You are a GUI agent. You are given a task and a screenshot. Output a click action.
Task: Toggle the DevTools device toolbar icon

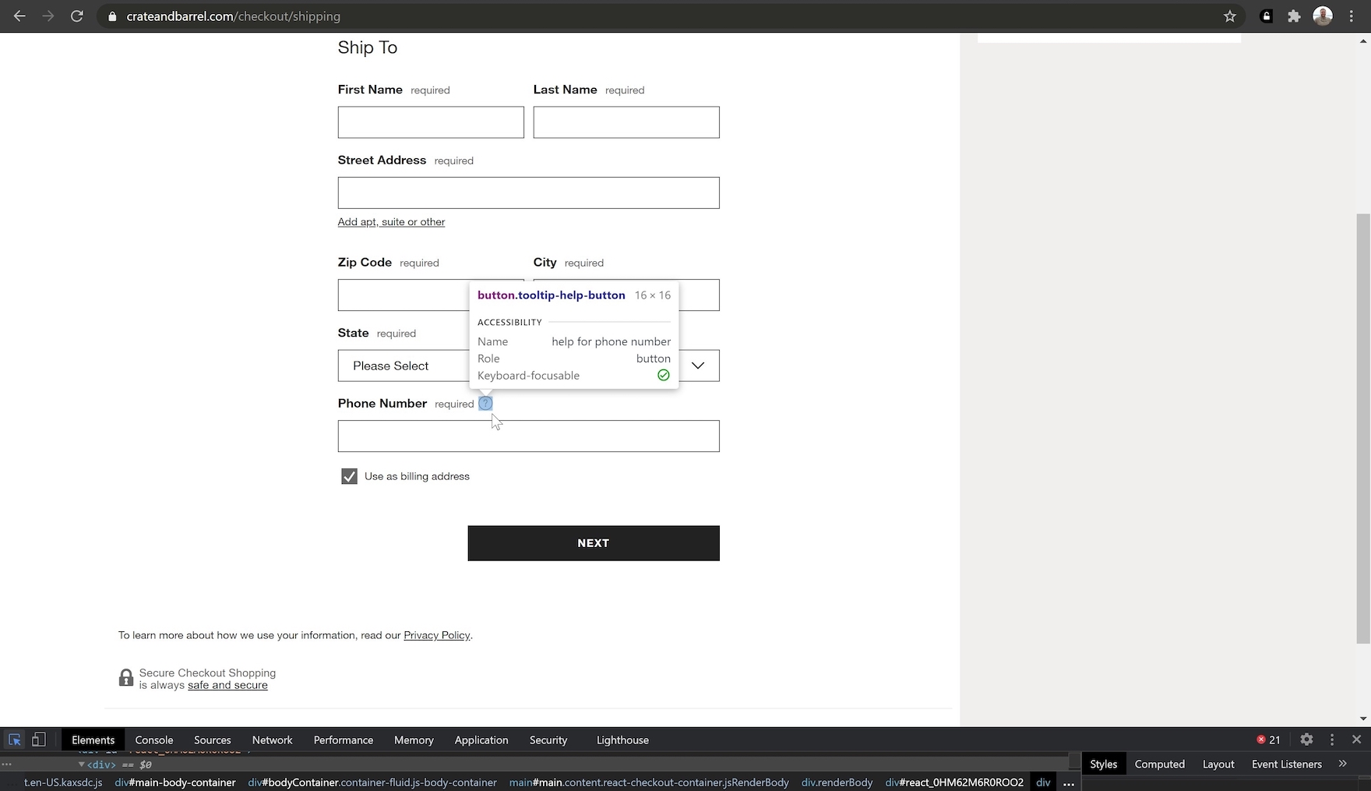38,740
